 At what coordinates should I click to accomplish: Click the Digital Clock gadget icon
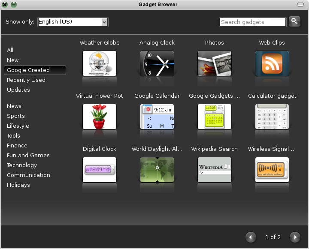100,170
